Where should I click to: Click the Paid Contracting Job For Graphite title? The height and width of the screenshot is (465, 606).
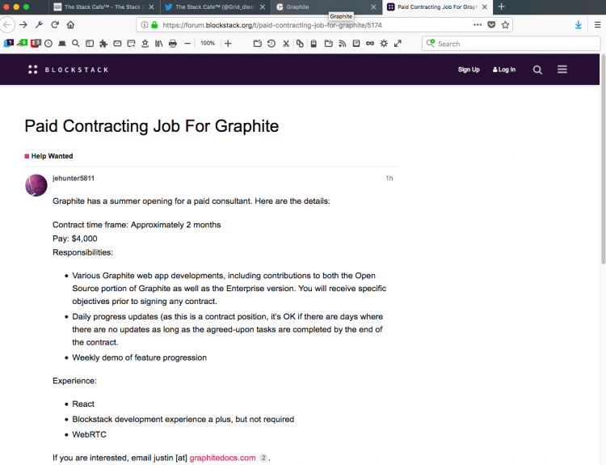point(152,126)
